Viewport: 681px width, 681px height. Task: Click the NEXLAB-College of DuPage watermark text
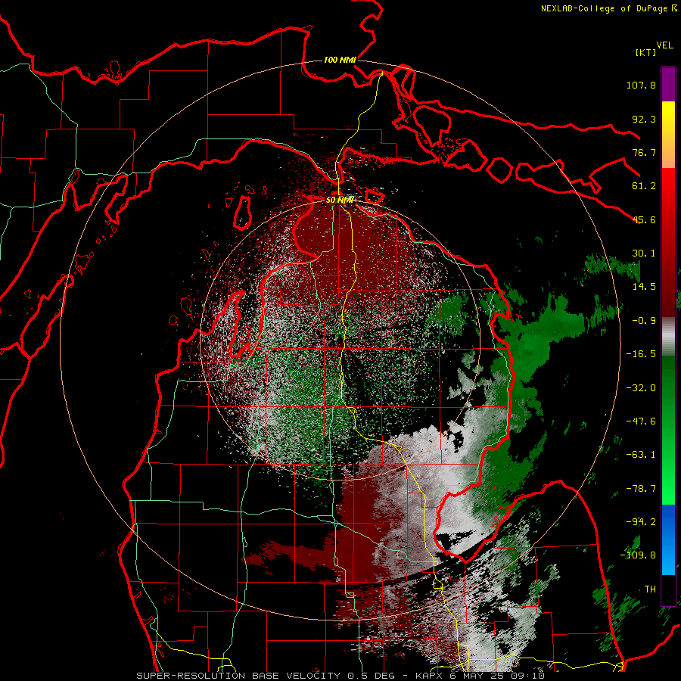[608, 8]
